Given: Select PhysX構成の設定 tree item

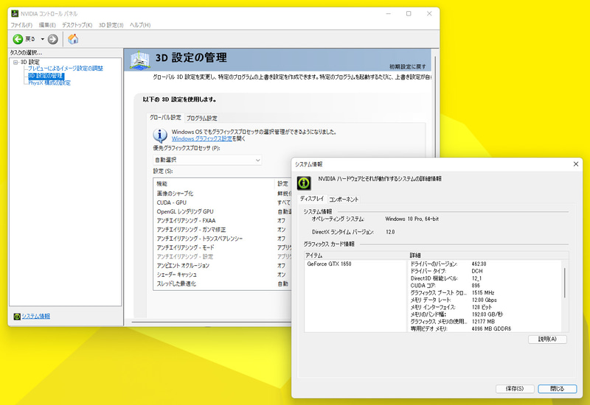Looking at the screenshot, I should tap(49, 83).
